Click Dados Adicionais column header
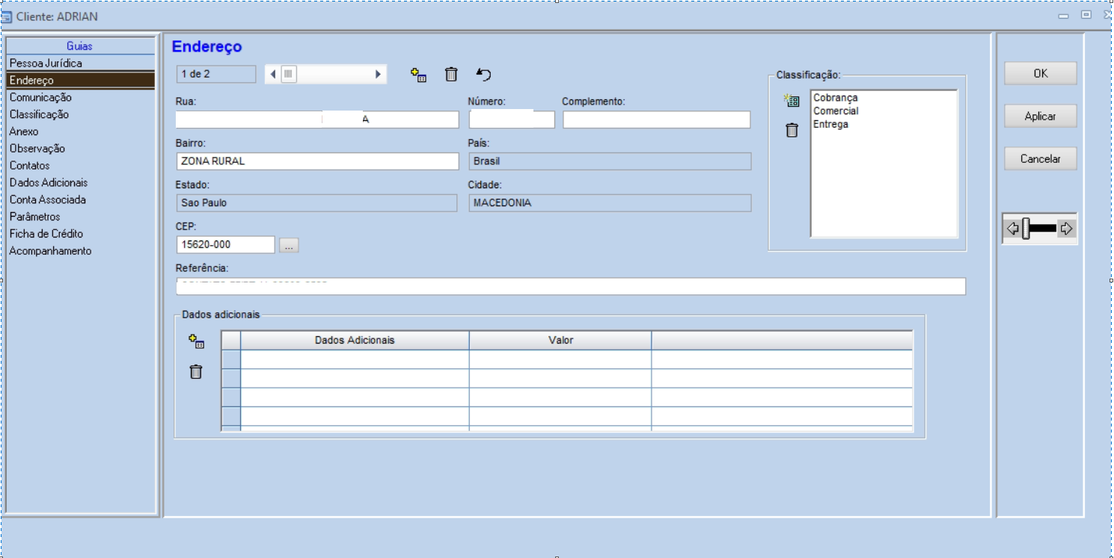The image size is (1114, 558). point(355,340)
